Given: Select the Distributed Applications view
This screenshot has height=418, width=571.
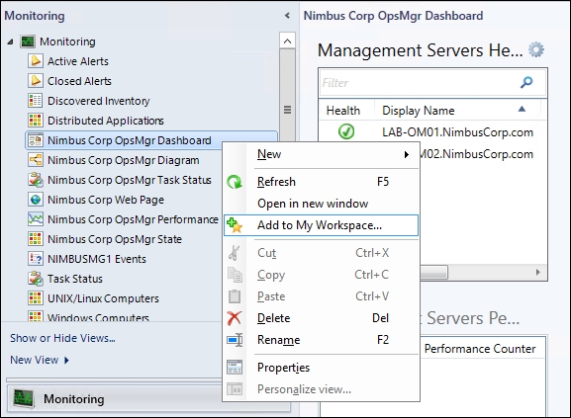Looking at the screenshot, I should pyautogui.click(x=106, y=121).
